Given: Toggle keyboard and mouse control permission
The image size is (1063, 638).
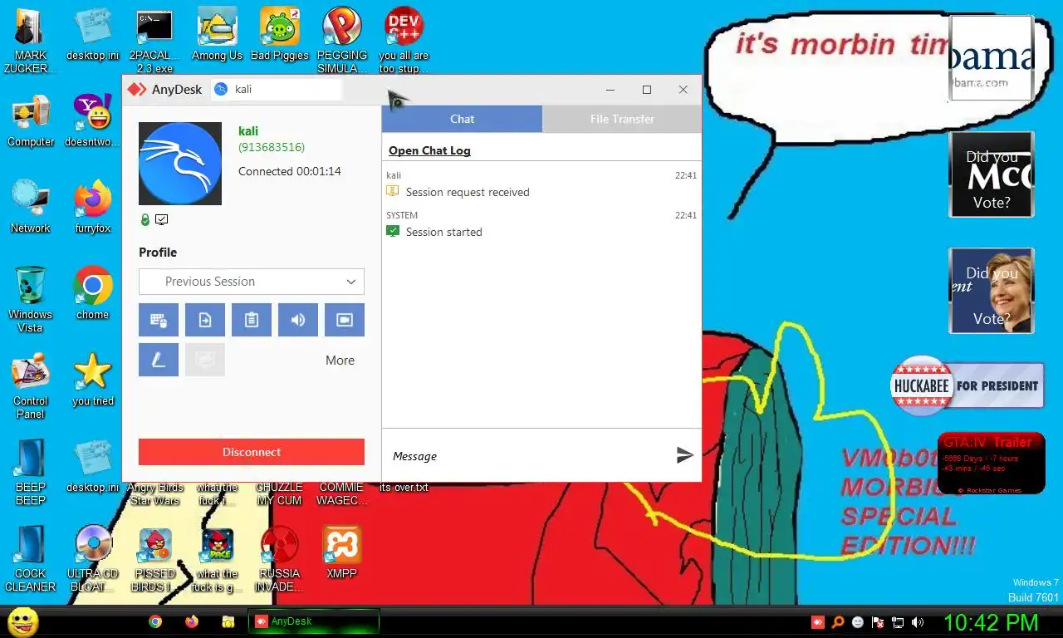Looking at the screenshot, I should (159, 320).
